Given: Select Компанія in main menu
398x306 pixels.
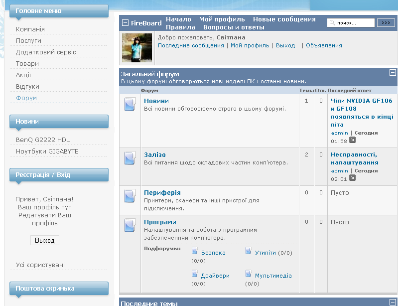Looking at the screenshot, I should tap(30, 29).
